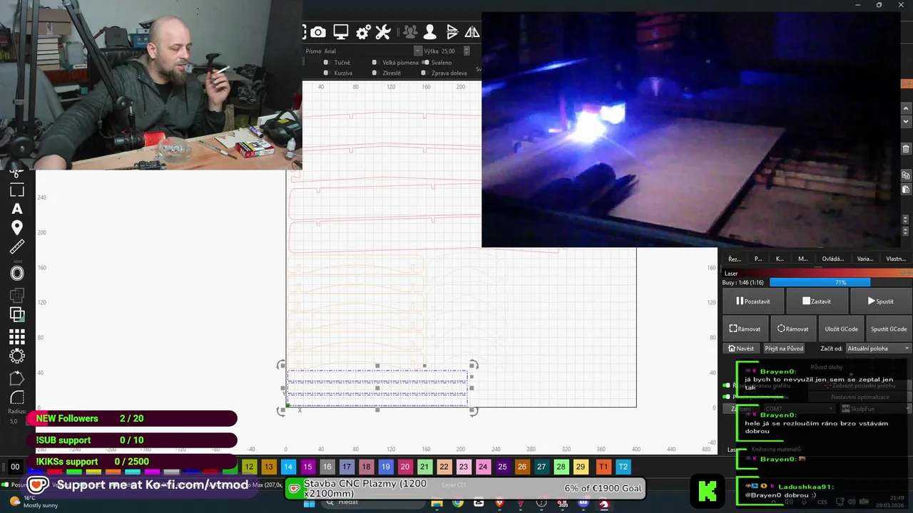The image size is (913, 513).
Task: Flip selection vertically icon
Action: [452, 32]
